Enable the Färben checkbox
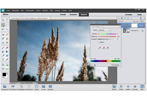The image size is (147, 98). [99, 42]
